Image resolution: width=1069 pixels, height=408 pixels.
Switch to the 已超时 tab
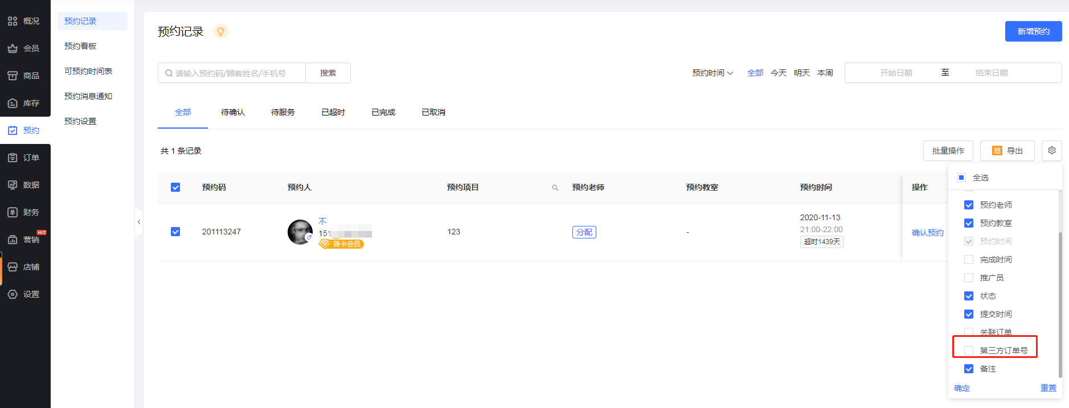pos(333,112)
